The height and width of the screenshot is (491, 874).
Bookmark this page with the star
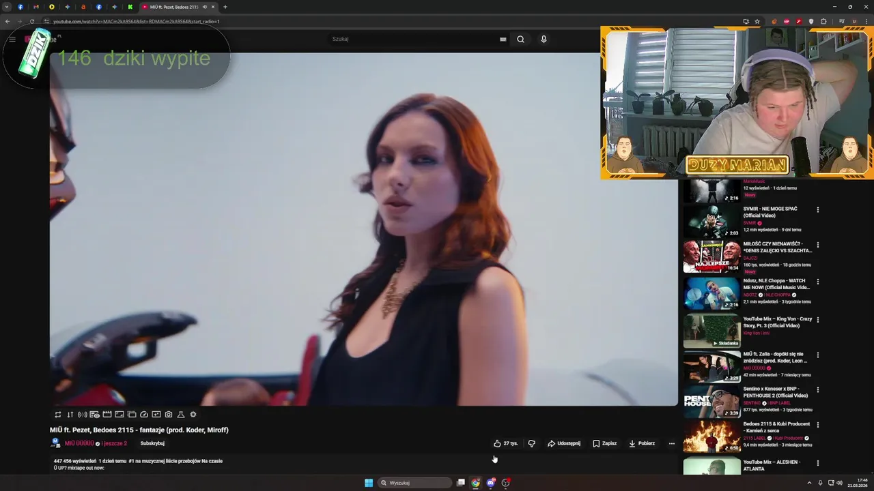[757, 21]
